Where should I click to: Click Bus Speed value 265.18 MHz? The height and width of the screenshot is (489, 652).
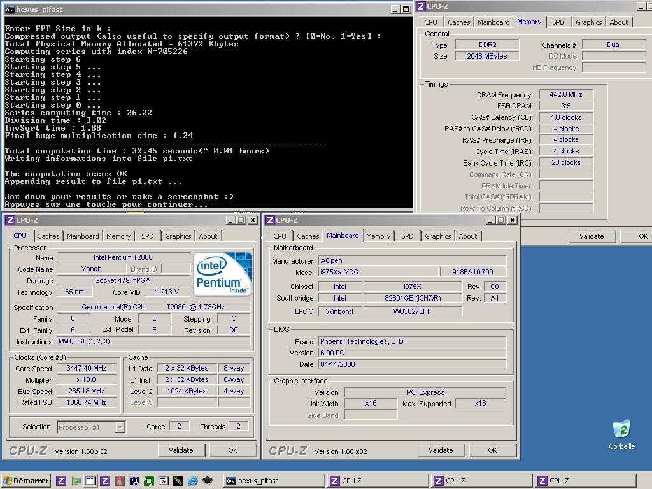tap(87, 392)
